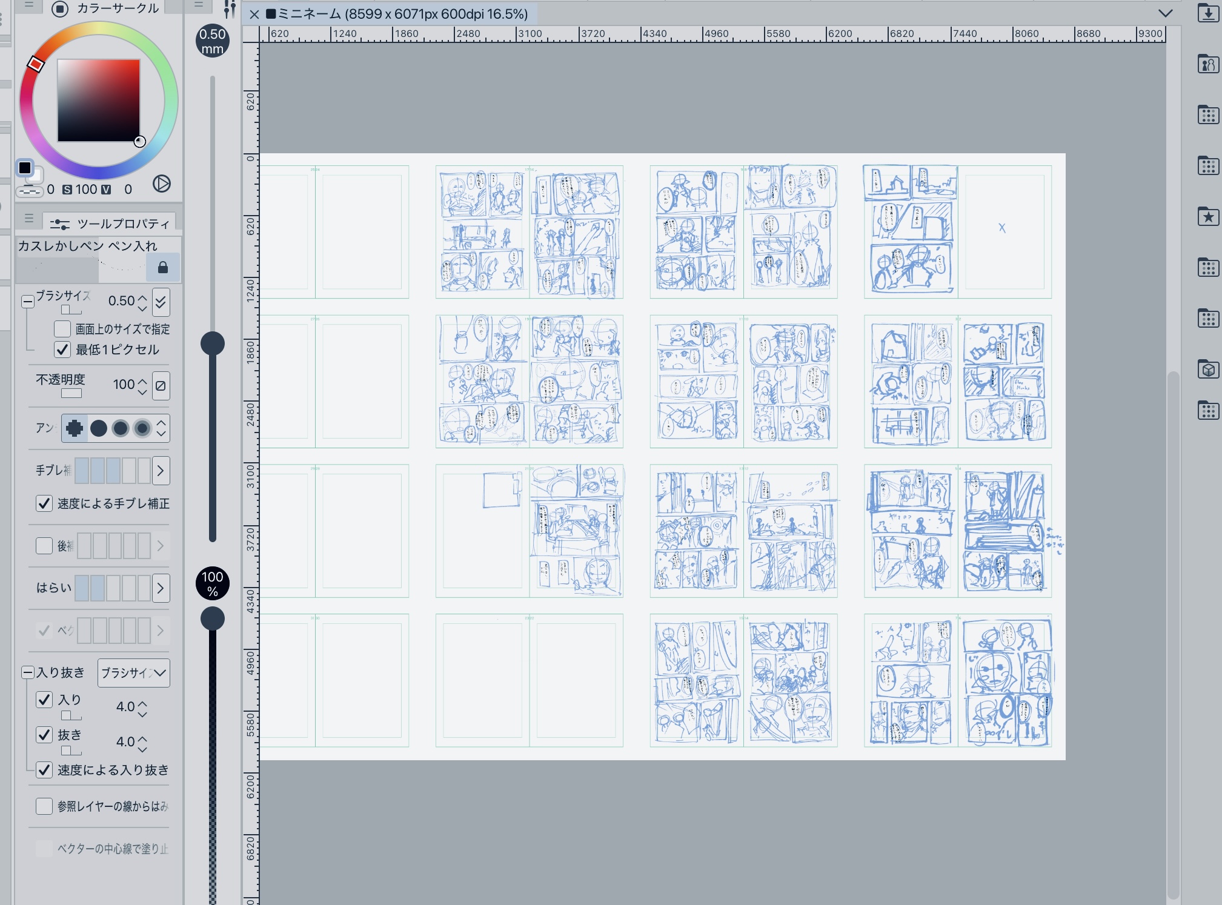Open the 入り抜き brush size dropdown
The height and width of the screenshot is (905, 1222).
133,672
